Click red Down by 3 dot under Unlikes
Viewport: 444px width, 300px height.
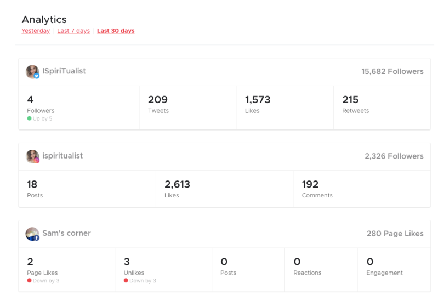[126, 281]
